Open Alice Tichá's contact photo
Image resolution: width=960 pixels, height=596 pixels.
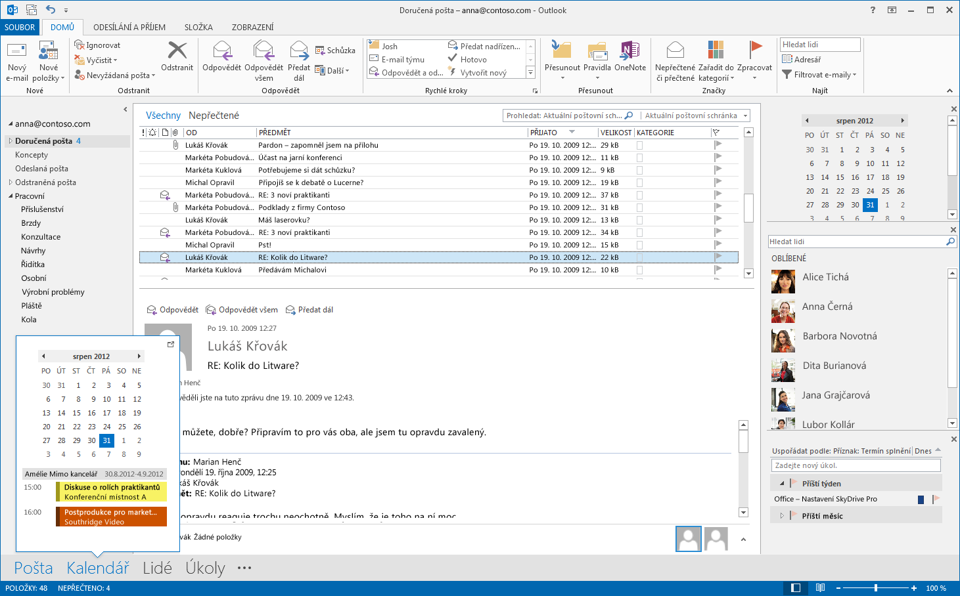pyautogui.click(x=783, y=282)
